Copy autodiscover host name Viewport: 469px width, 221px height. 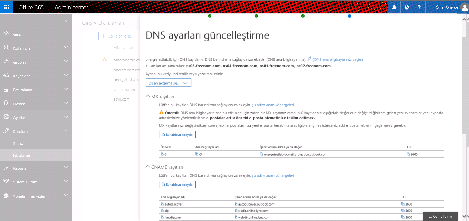[x=162, y=204]
